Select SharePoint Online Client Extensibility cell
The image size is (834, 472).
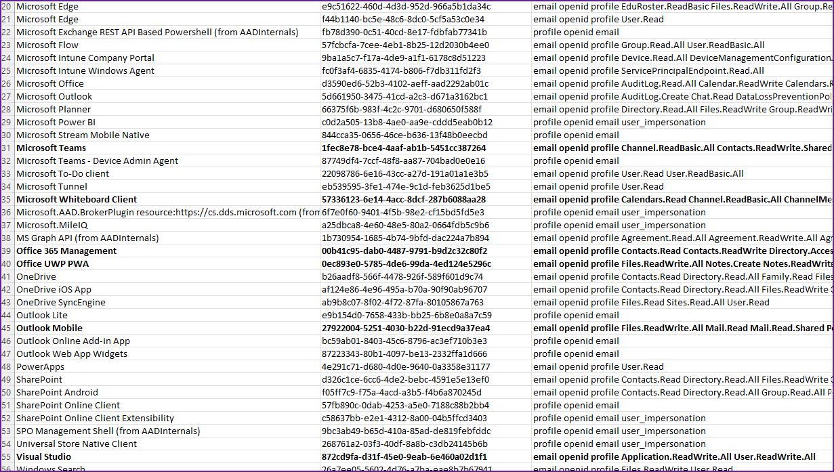(167, 419)
